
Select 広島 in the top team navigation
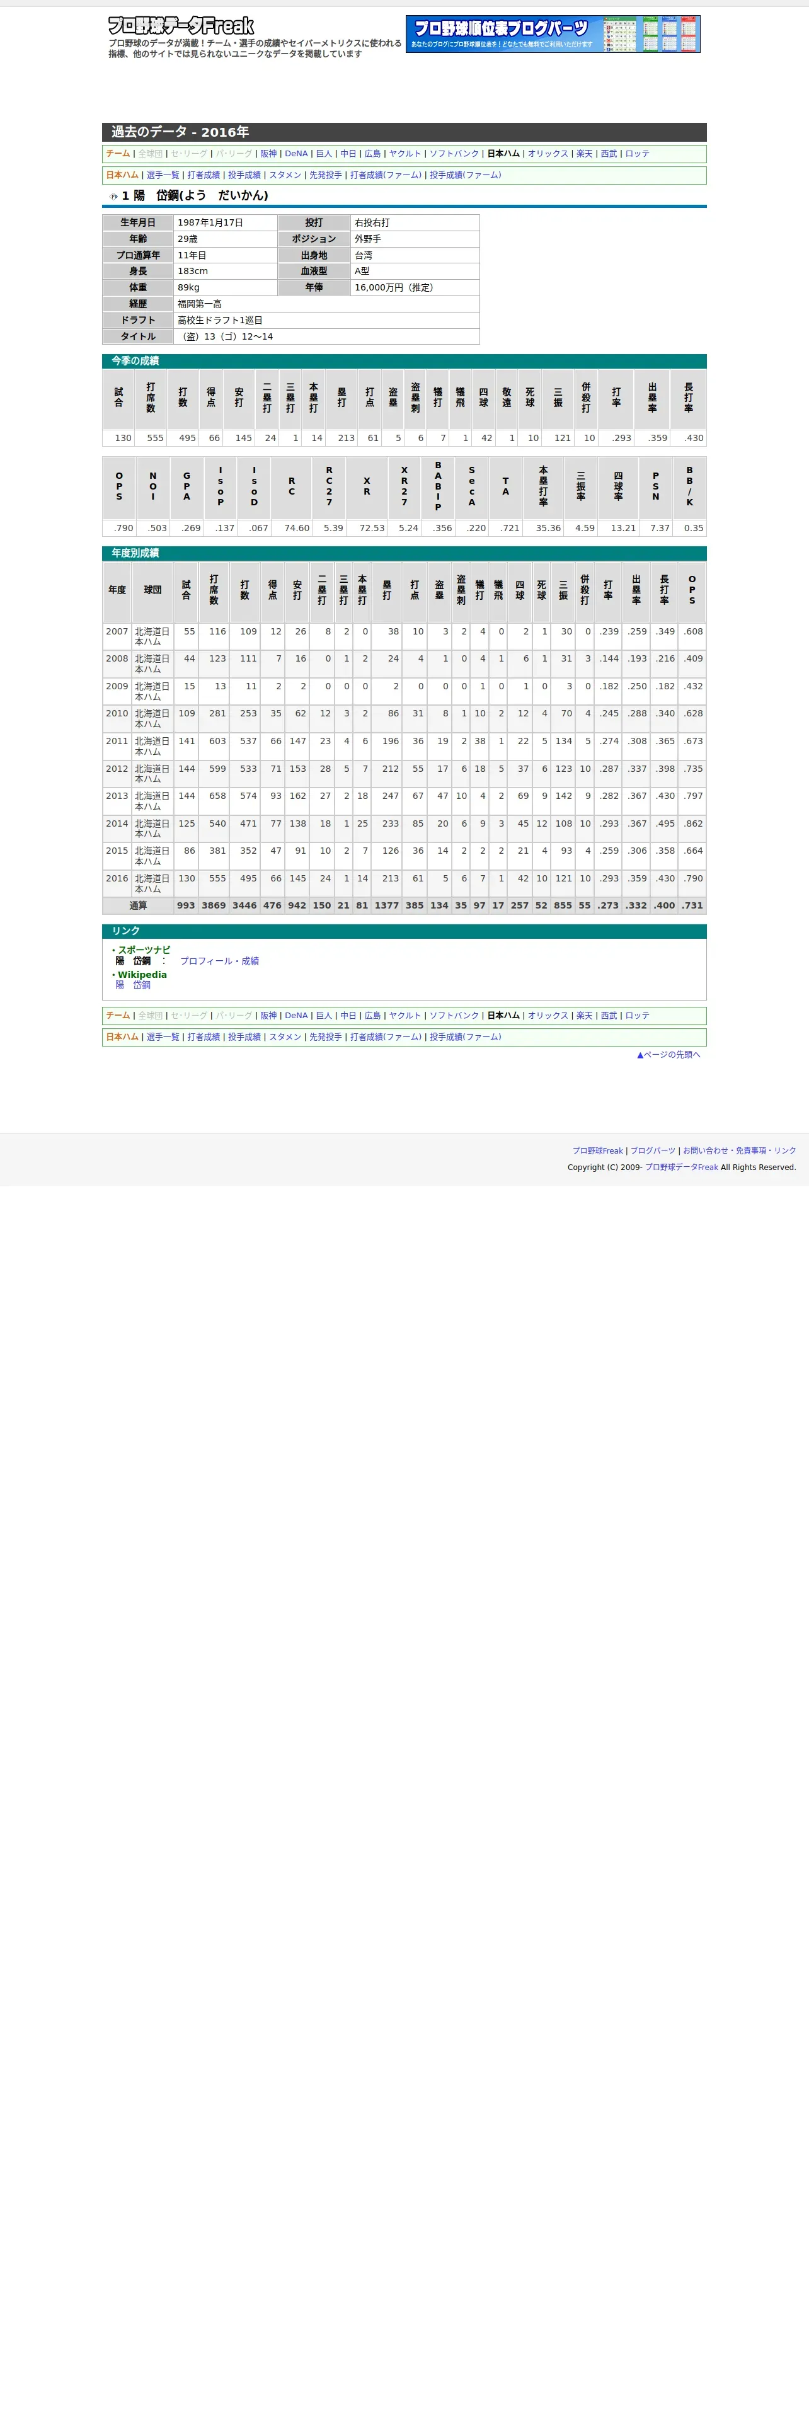pos(373,154)
